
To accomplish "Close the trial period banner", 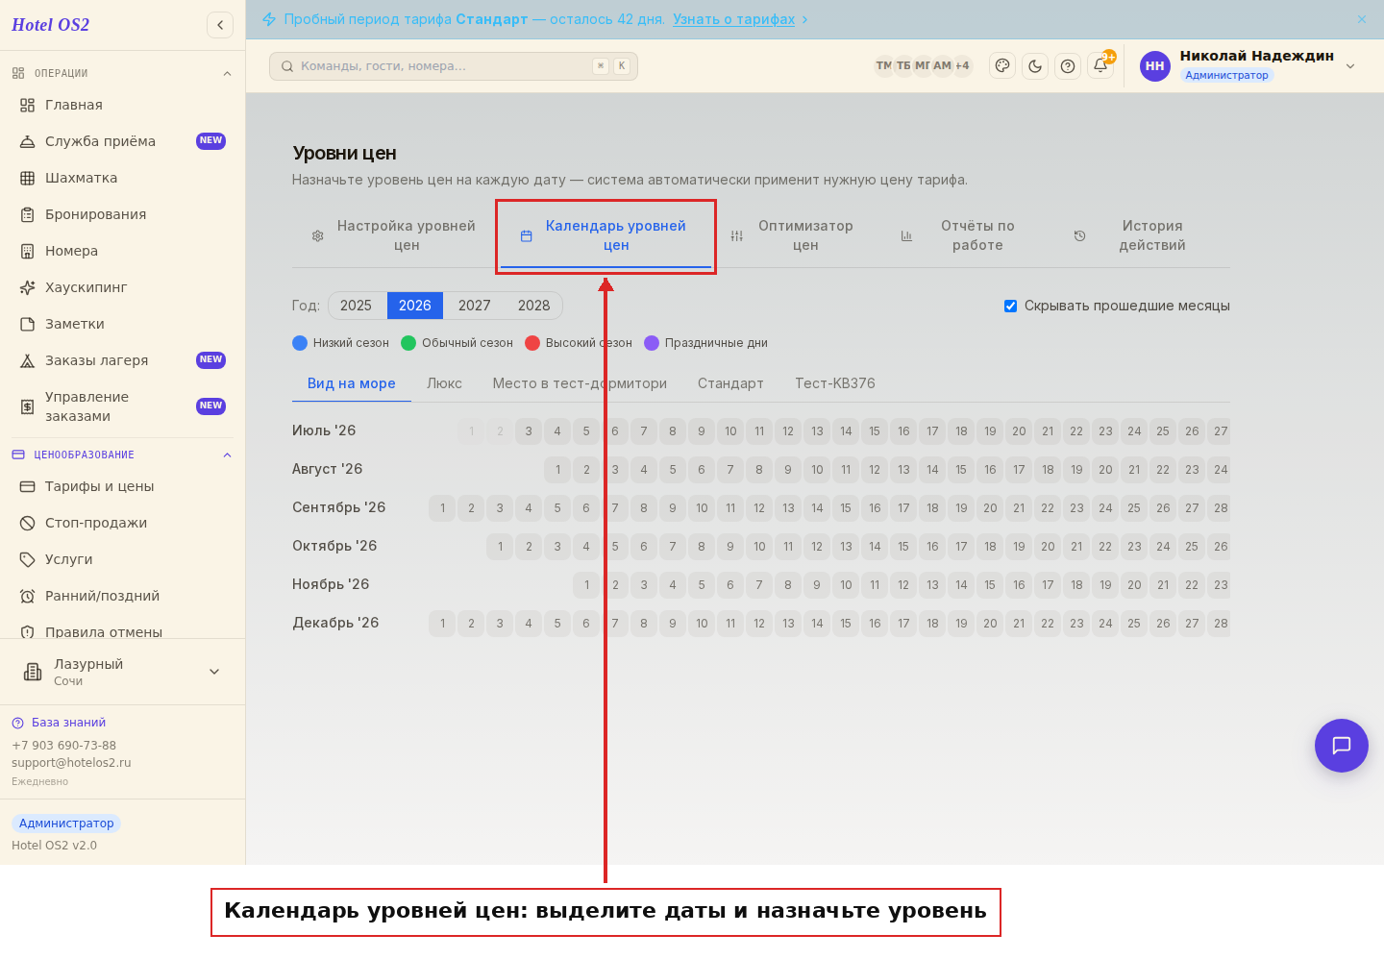I will coord(1362,19).
